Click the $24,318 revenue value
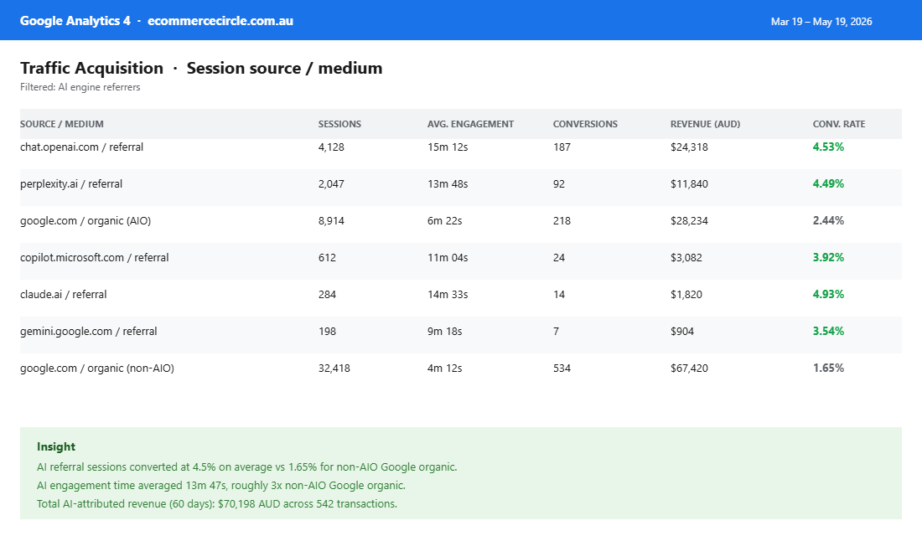Viewport: 922px width, 536px height. pyautogui.click(x=689, y=147)
